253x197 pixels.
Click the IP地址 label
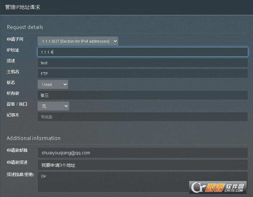[13, 50]
